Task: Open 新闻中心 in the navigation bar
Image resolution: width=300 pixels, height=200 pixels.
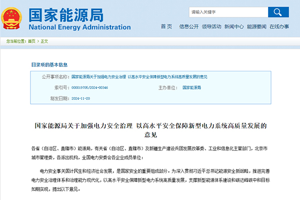Action: point(233,26)
